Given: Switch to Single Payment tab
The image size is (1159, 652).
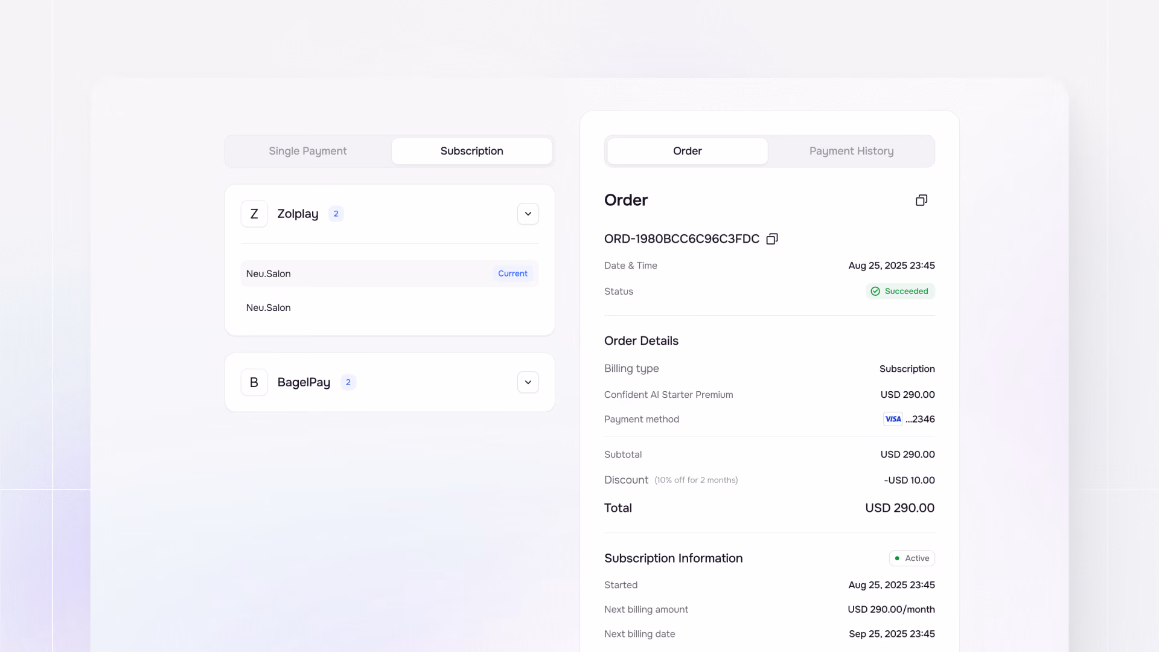Looking at the screenshot, I should pos(308,151).
